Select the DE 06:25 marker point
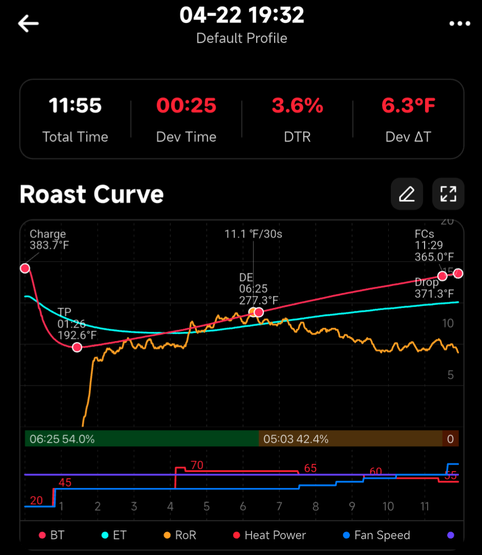Viewport: 482px width, 555px height. [x=259, y=312]
